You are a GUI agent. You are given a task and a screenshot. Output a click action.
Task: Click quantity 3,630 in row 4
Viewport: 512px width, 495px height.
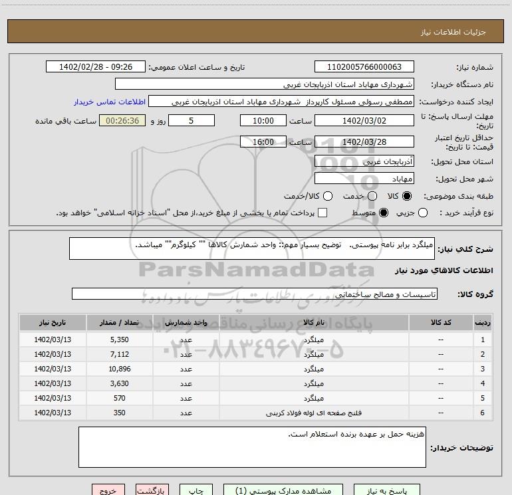[119, 384]
